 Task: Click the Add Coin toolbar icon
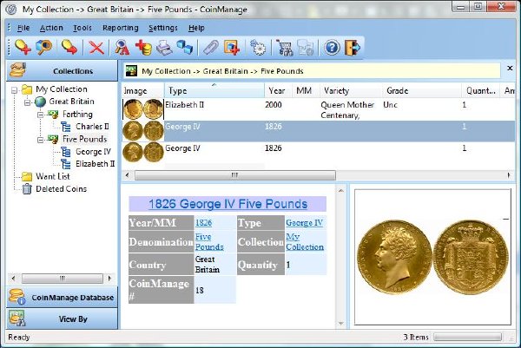(x=23, y=47)
